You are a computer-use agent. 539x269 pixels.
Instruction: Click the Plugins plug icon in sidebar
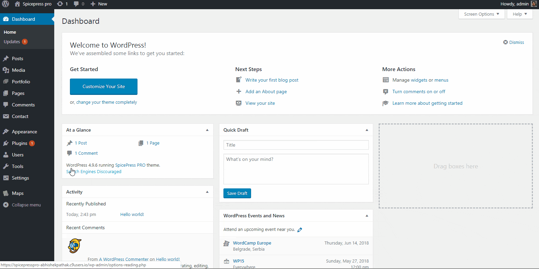[x=6, y=143]
